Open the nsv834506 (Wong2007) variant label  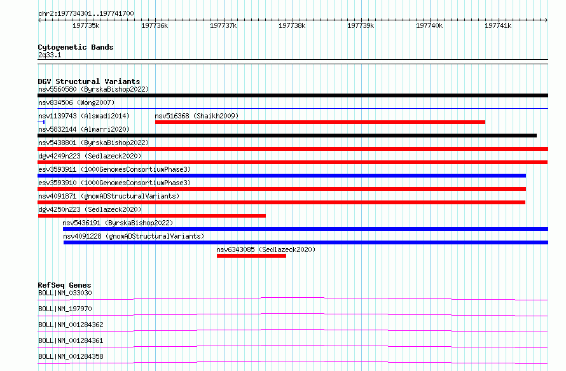76,102
